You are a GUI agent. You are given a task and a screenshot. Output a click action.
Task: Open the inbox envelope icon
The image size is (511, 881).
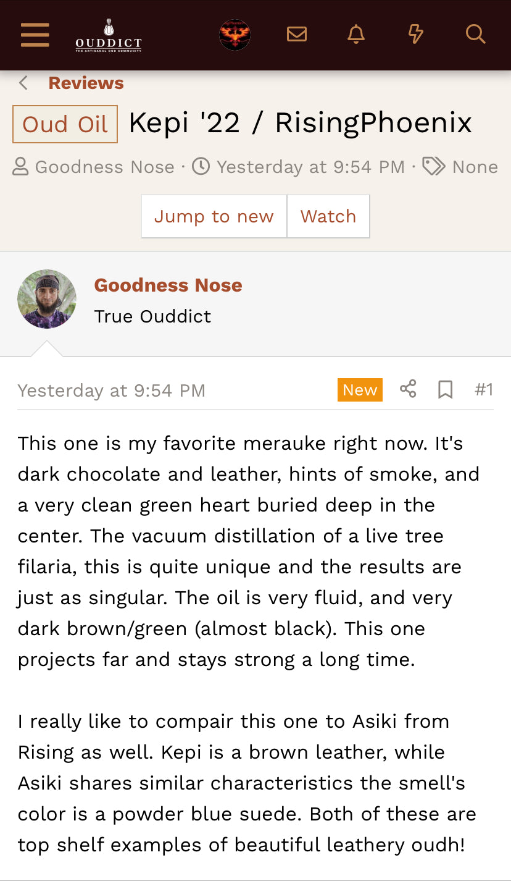[296, 34]
